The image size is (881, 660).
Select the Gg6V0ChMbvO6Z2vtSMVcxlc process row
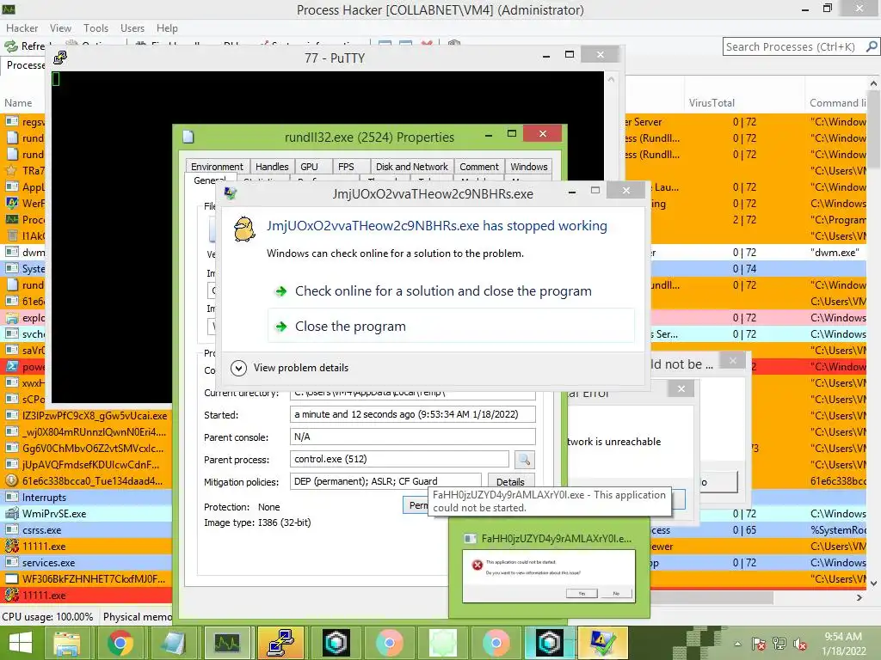pyautogui.click(x=87, y=449)
